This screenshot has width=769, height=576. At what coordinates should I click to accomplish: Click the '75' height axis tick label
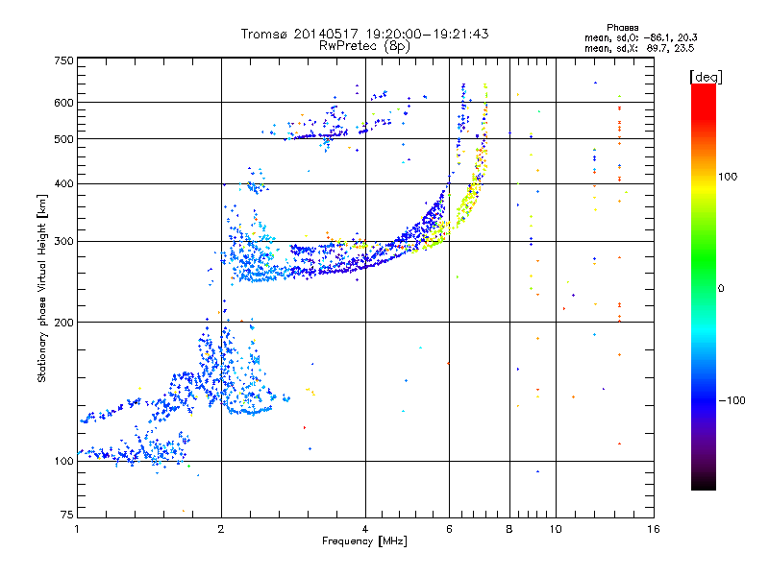67,515
